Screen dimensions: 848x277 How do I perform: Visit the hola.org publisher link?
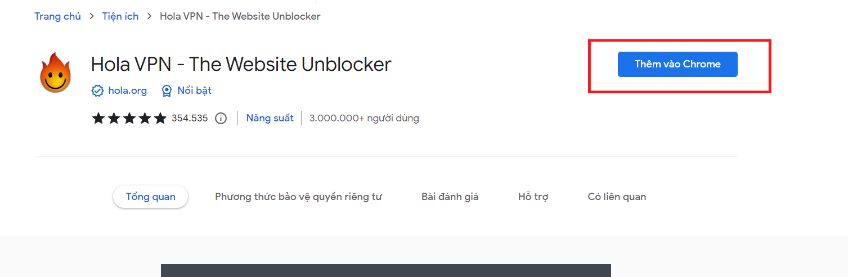coord(127,90)
